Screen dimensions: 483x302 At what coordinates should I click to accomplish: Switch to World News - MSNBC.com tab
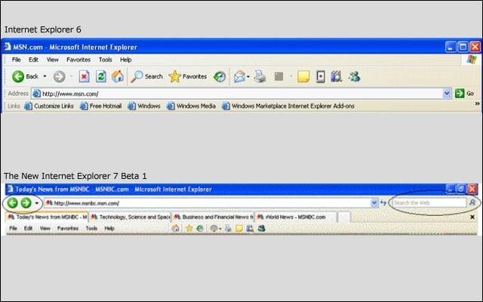tap(296, 217)
